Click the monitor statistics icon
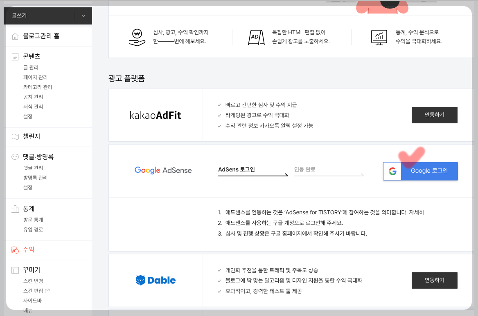 tap(379, 36)
